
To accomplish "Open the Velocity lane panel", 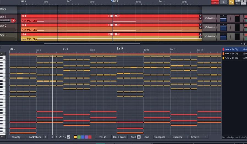I will coord(16,137).
